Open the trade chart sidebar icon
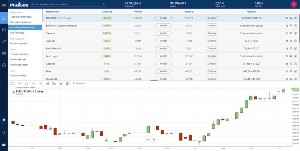Screen dimensions: 300x151 point(4,18)
